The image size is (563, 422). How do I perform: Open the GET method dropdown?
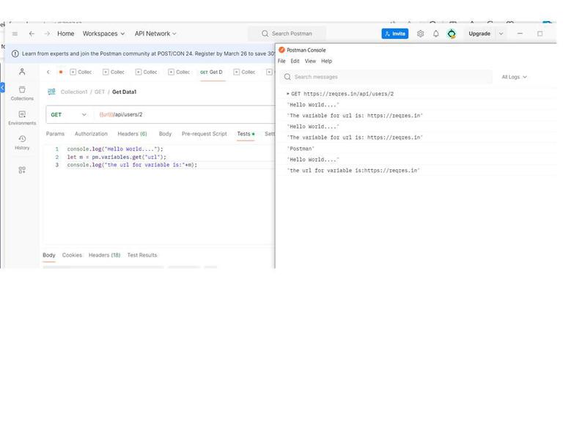tap(69, 115)
